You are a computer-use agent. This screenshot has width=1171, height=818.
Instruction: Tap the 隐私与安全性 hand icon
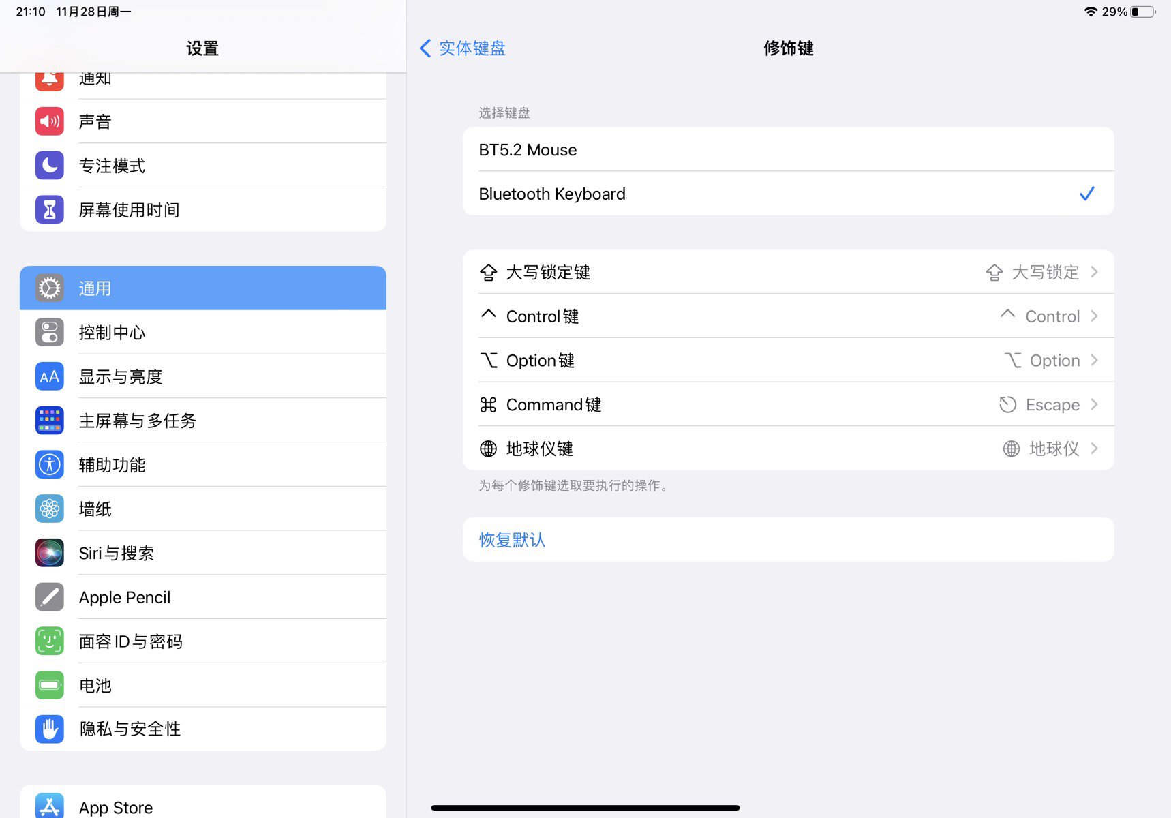point(49,729)
